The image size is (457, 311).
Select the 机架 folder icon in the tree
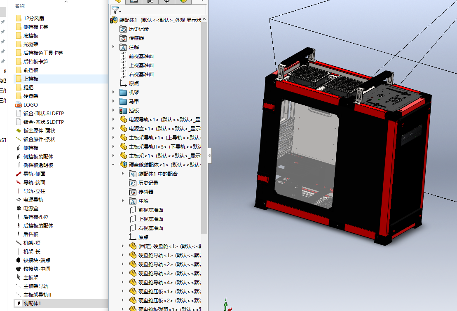point(123,93)
